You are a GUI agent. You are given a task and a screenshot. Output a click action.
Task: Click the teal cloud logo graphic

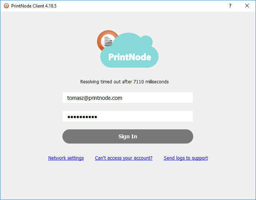point(129,50)
